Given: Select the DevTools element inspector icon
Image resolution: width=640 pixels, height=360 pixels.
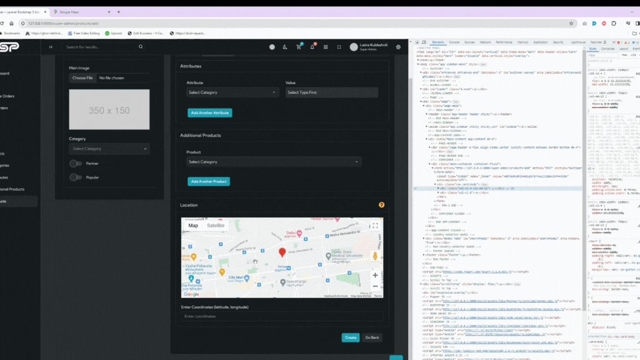Looking at the screenshot, I should pos(417,42).
